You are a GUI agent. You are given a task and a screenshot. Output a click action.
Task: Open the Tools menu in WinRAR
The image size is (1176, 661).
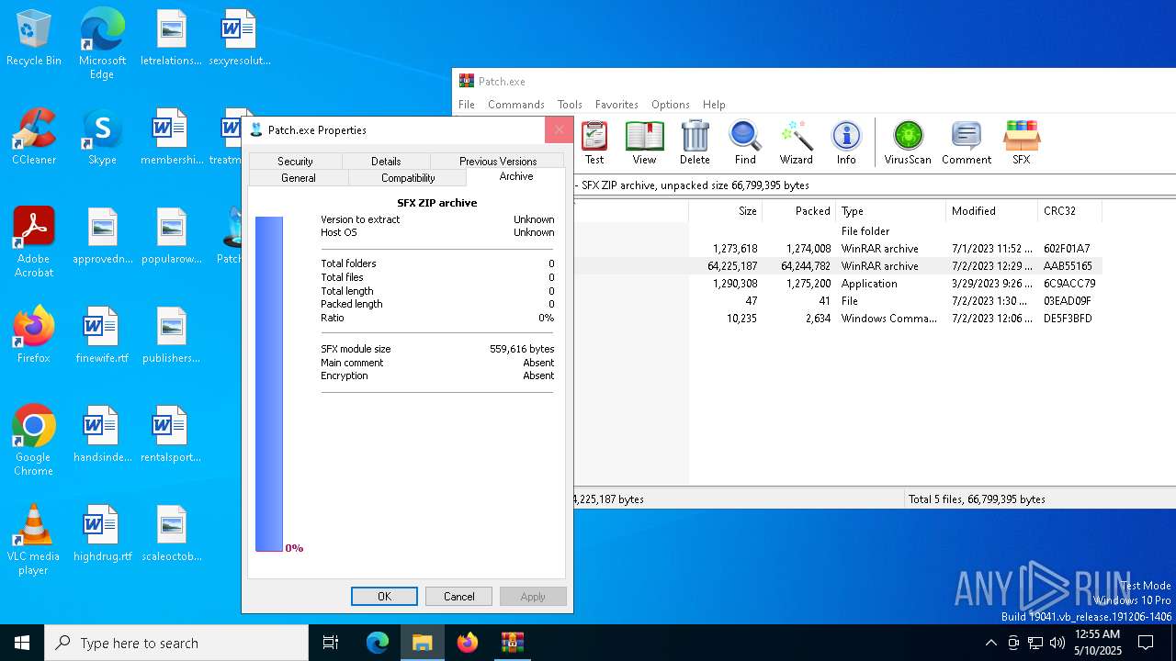pos(570,105)
